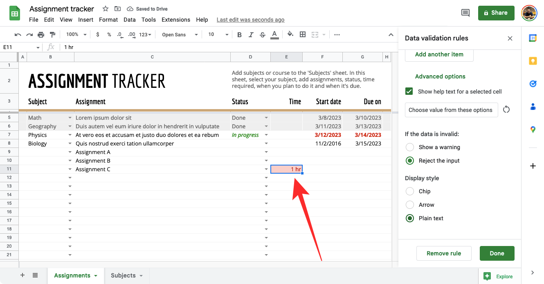
Task: Open Google Maps in side panel
Action: pyautogui.click(x=533, y=130)
